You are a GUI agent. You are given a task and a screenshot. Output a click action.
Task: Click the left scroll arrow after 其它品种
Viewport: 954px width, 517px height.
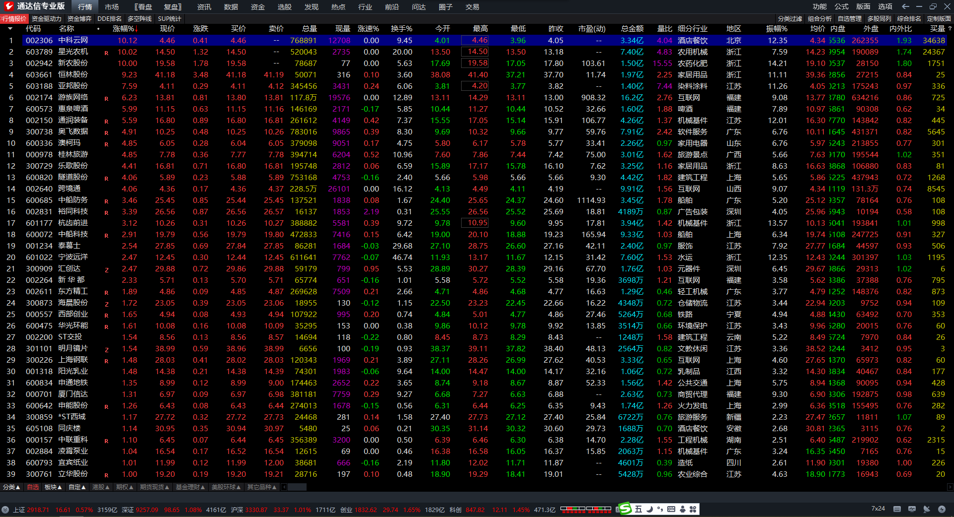point(284,487)
